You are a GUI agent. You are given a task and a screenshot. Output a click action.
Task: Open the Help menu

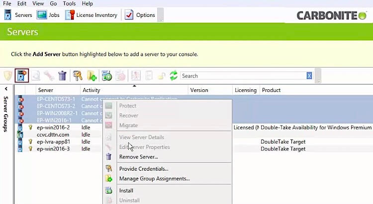(88, 3)
